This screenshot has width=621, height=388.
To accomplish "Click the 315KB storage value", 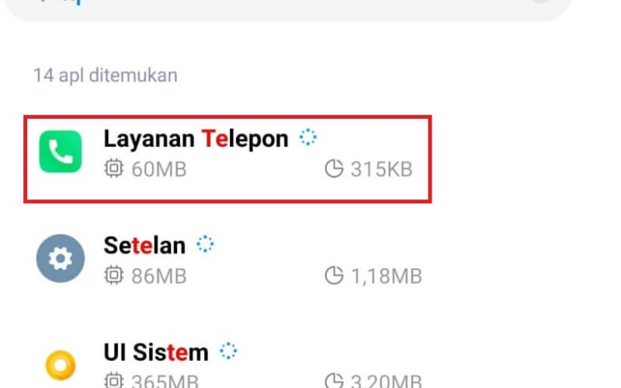I will point(382,169).
